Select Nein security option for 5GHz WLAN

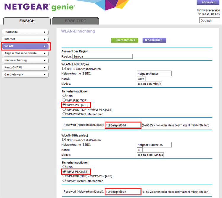(64, 167)
